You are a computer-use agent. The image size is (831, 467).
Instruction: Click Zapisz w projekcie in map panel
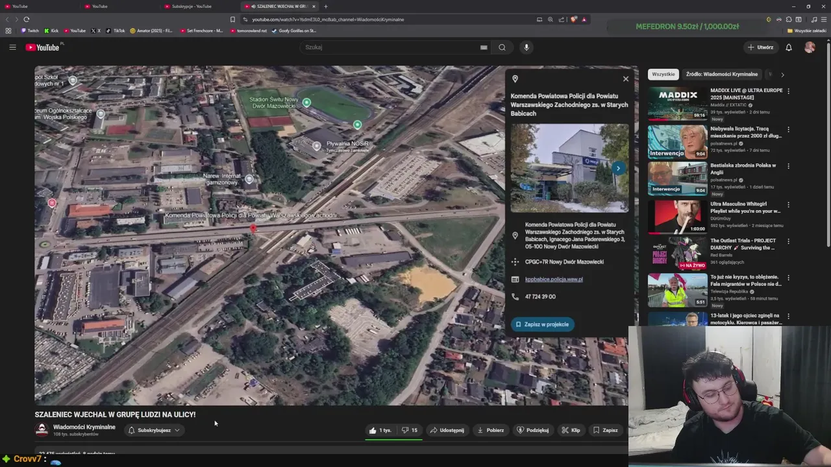(542, 324)
